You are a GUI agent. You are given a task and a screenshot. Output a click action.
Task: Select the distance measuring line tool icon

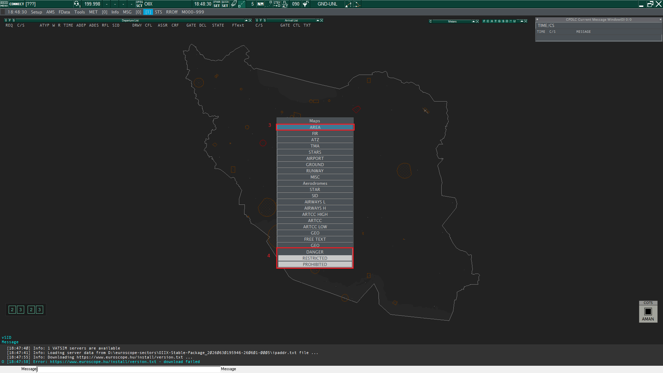(x=242, y=4)
